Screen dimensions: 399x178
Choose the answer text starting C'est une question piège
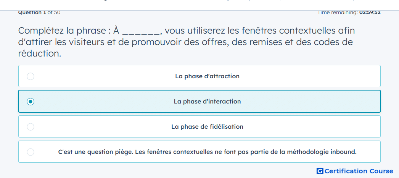tap(207, 152)
